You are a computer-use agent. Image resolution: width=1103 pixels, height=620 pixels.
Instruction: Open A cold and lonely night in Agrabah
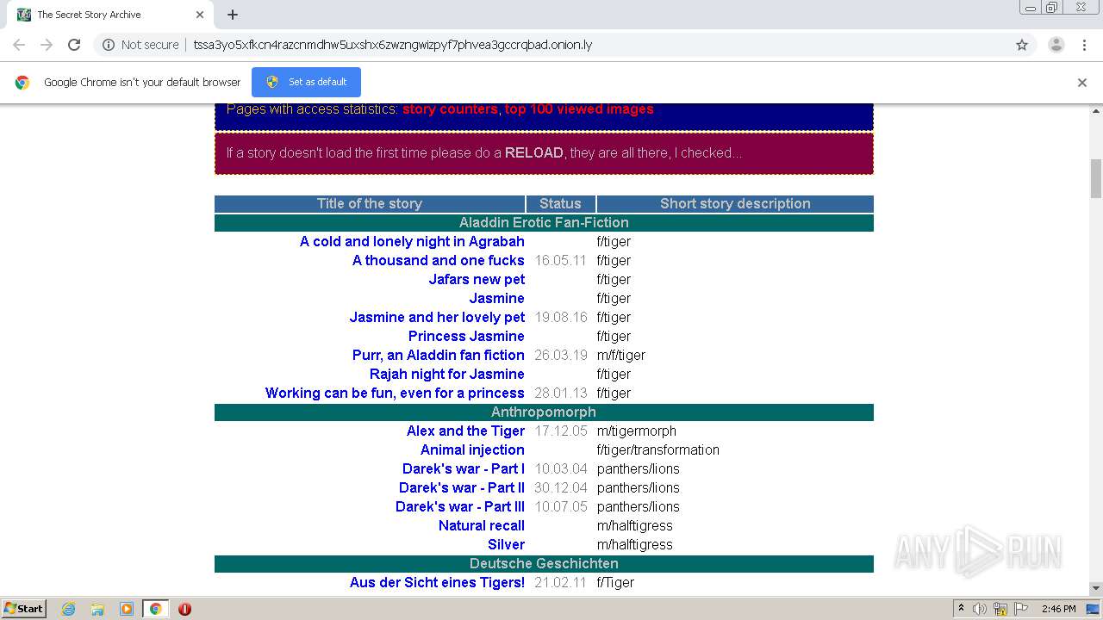[412, 241]
